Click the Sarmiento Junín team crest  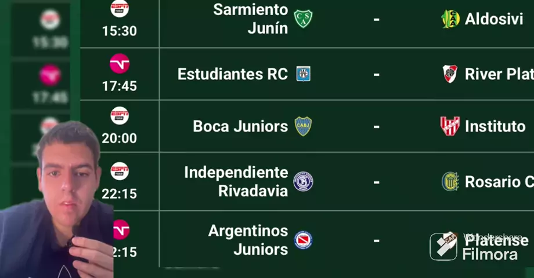[x=303, y=19]
